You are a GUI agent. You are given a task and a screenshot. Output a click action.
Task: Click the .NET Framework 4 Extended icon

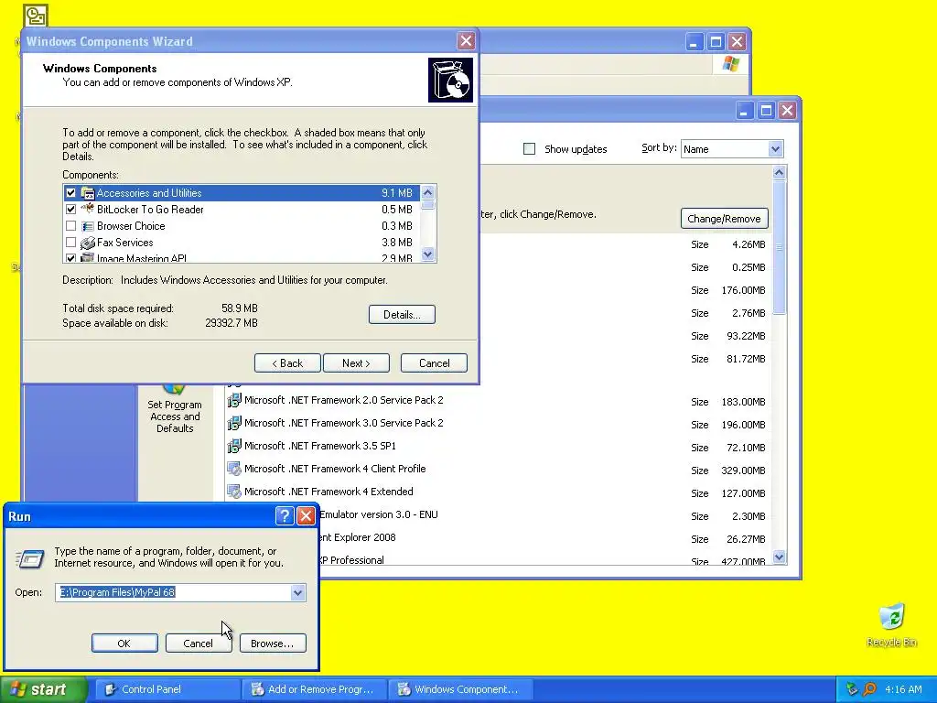click(x=234, y=492)
